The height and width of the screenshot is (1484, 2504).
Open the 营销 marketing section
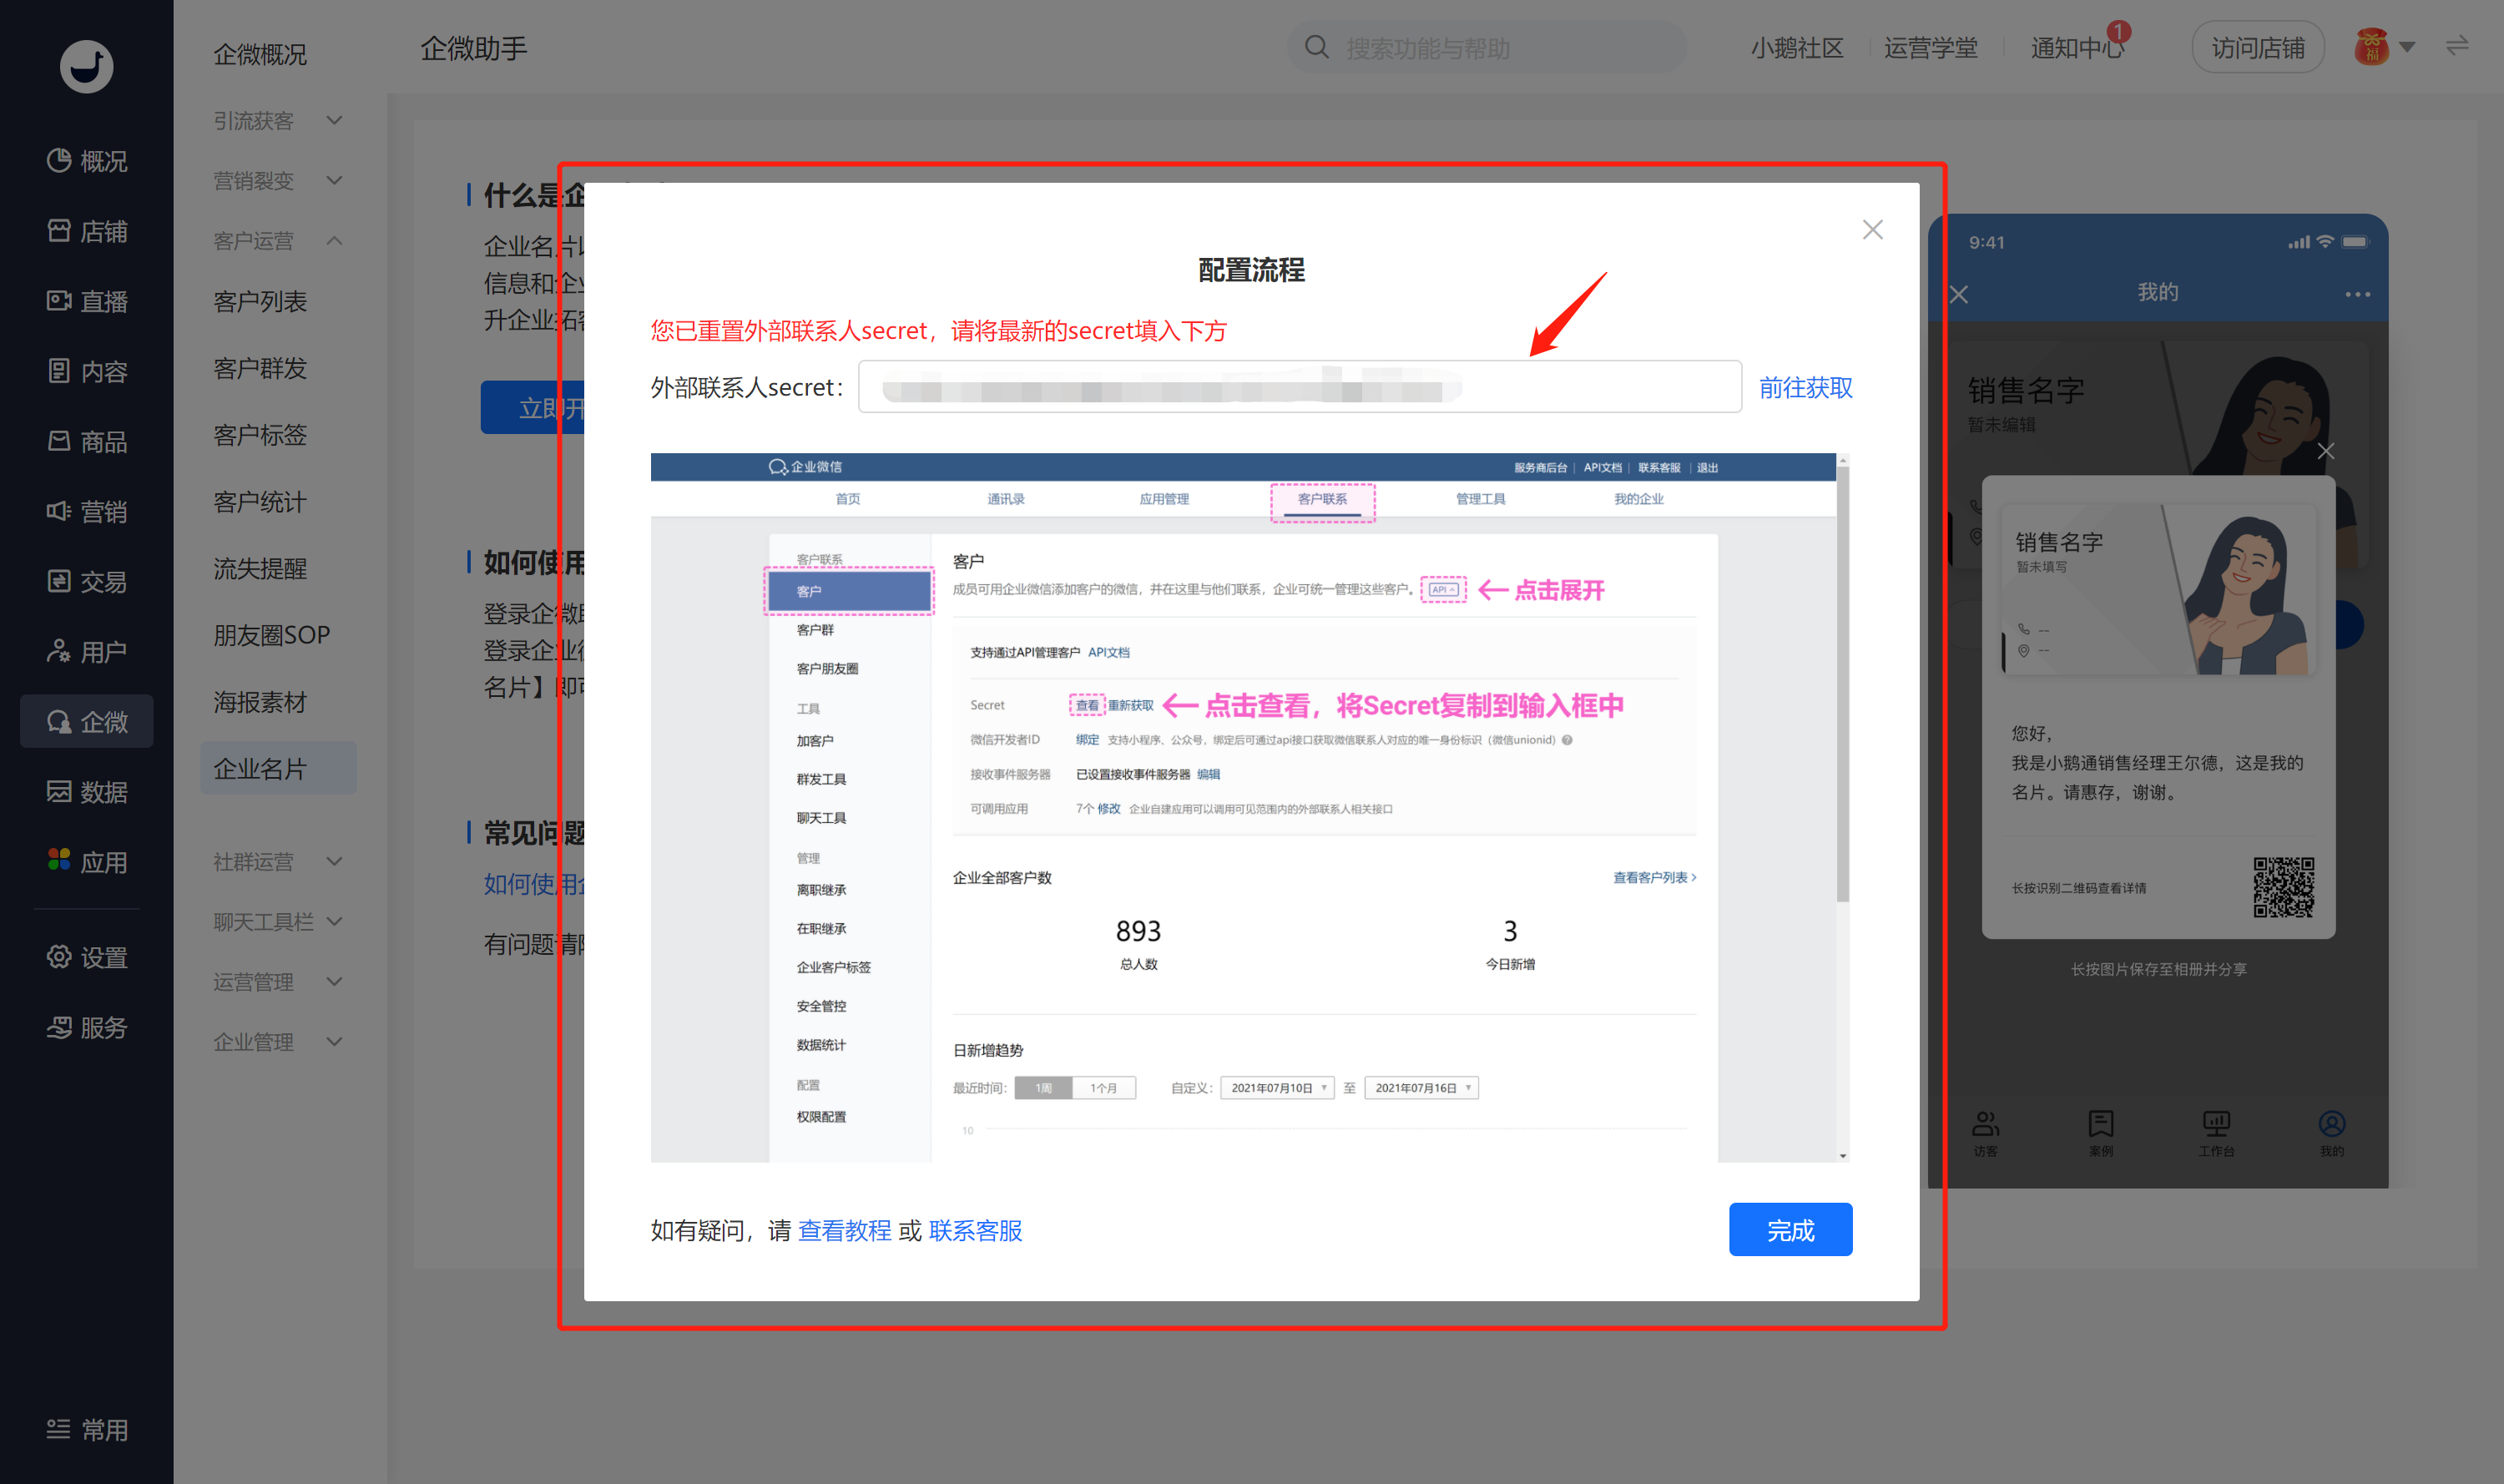tap(87, 511)
